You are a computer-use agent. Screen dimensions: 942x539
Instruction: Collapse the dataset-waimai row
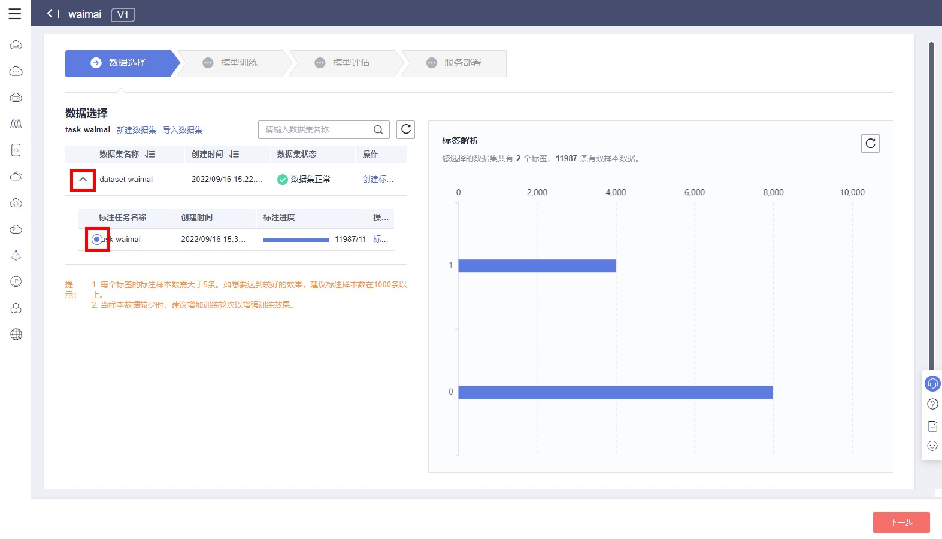pyautogui.click(x=83, y=180)
